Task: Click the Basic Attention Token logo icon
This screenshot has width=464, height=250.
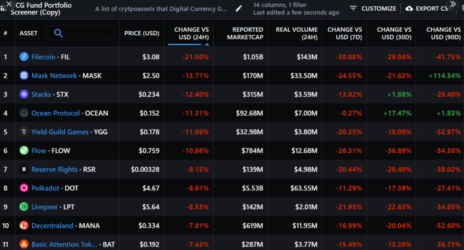Action: [24, 244]
